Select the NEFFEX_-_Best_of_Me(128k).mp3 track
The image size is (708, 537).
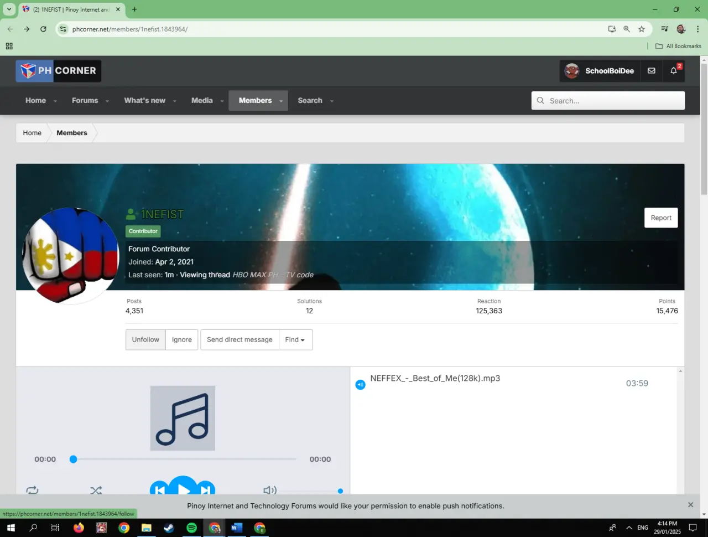435,379
